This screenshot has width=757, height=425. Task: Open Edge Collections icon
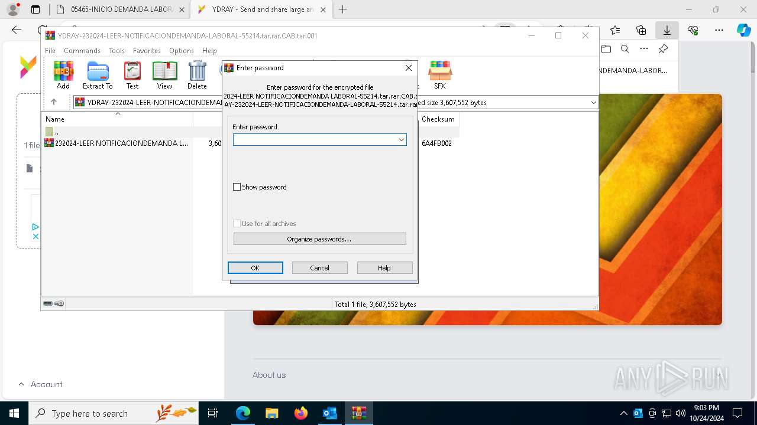(x=641, y=30)
